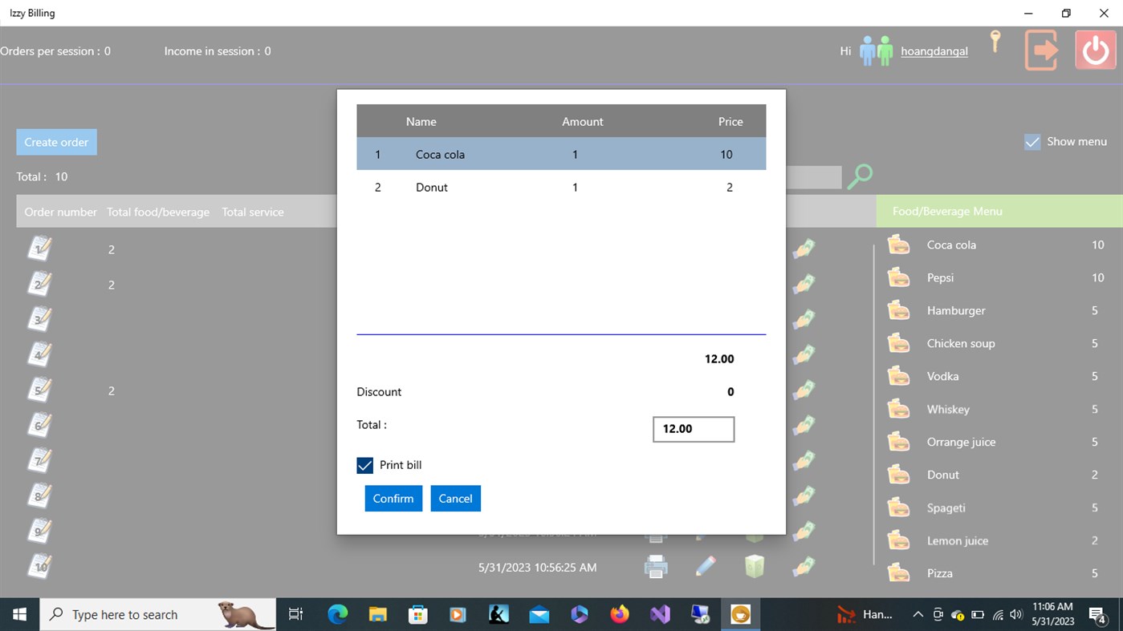The image size is (1123, 631).
Task: Click the green search magnifier icon
Action: coord(860,176)
